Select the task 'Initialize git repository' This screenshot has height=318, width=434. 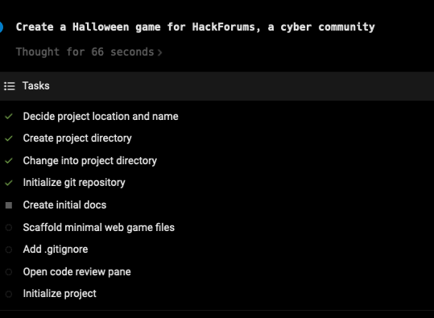pos(74,183)
